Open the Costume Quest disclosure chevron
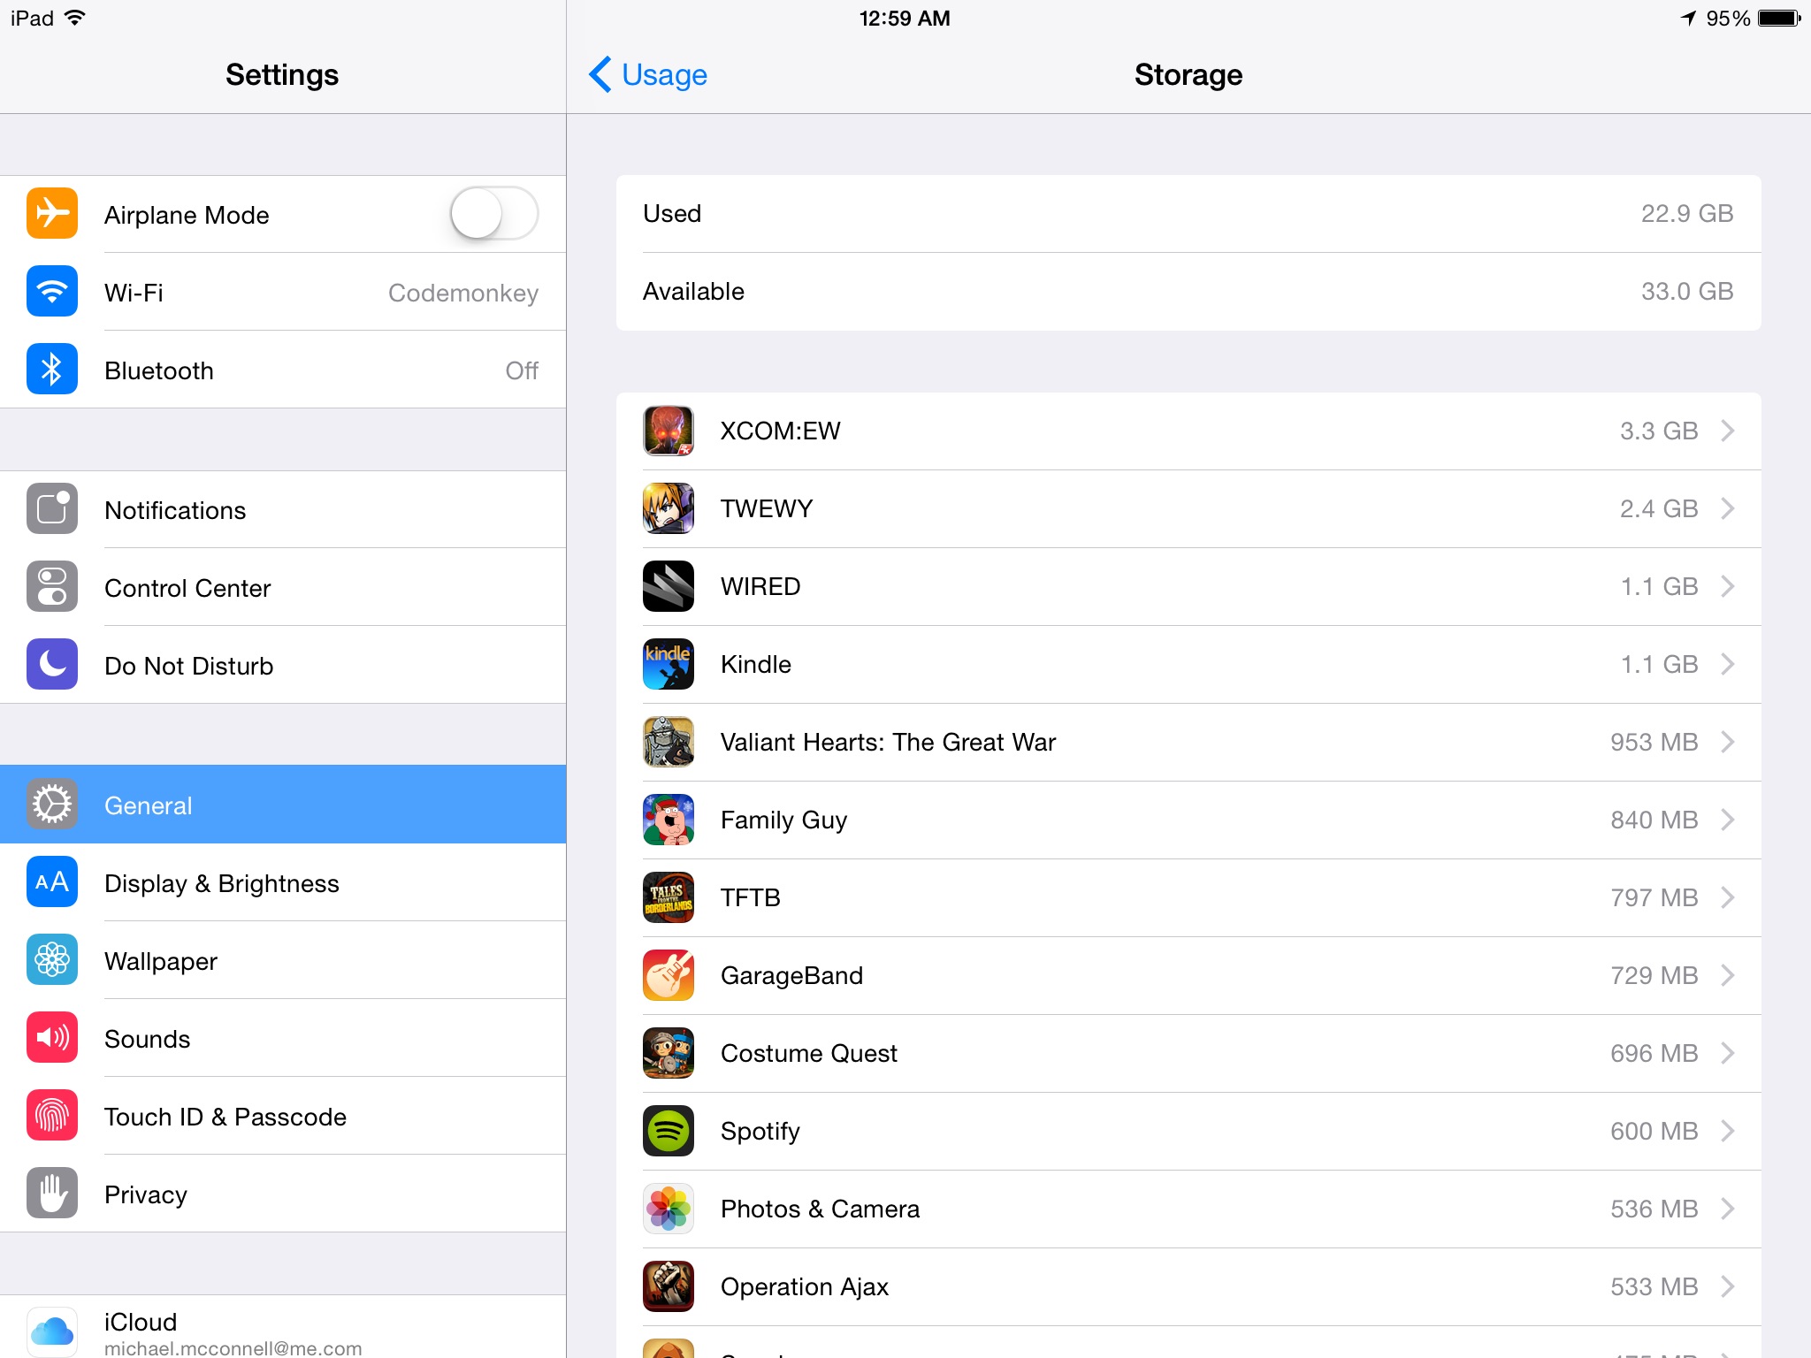The width and height of the screenshot is (1811, 1358). 1727,1053
